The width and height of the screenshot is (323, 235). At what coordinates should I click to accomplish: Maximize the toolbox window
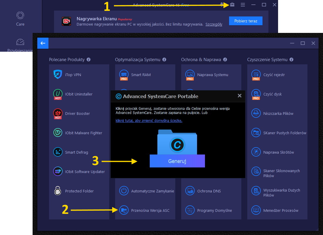click(303, 43)
